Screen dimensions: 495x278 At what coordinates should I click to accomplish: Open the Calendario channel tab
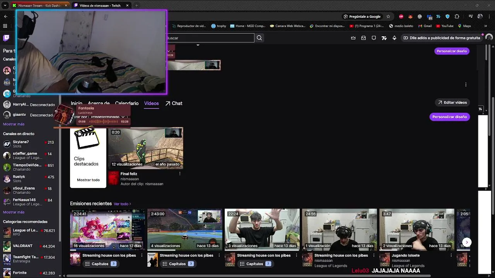(127, 103)
